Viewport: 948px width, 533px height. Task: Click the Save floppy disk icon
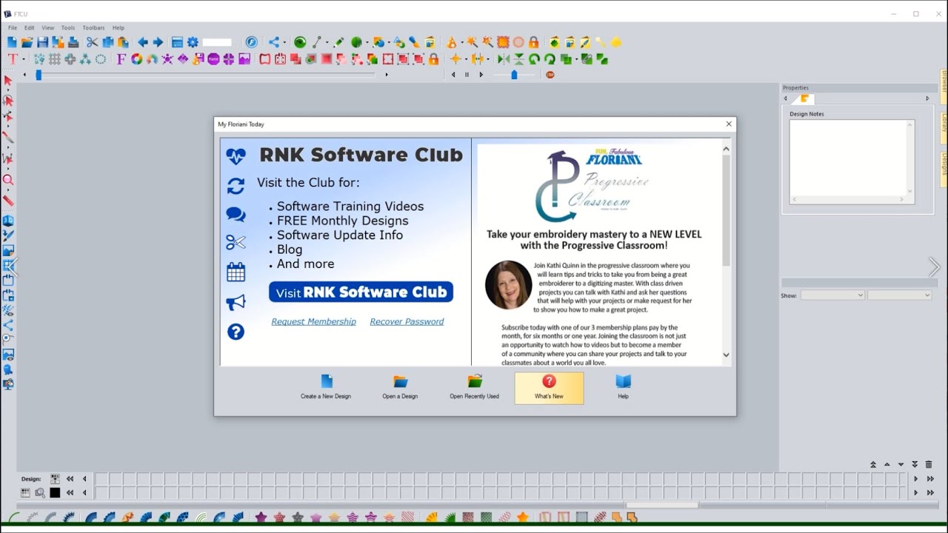click(x=42, y=42)
